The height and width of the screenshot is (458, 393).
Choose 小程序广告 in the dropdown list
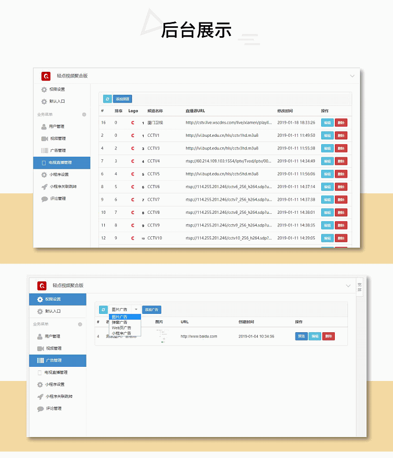(x=125, y=333)
